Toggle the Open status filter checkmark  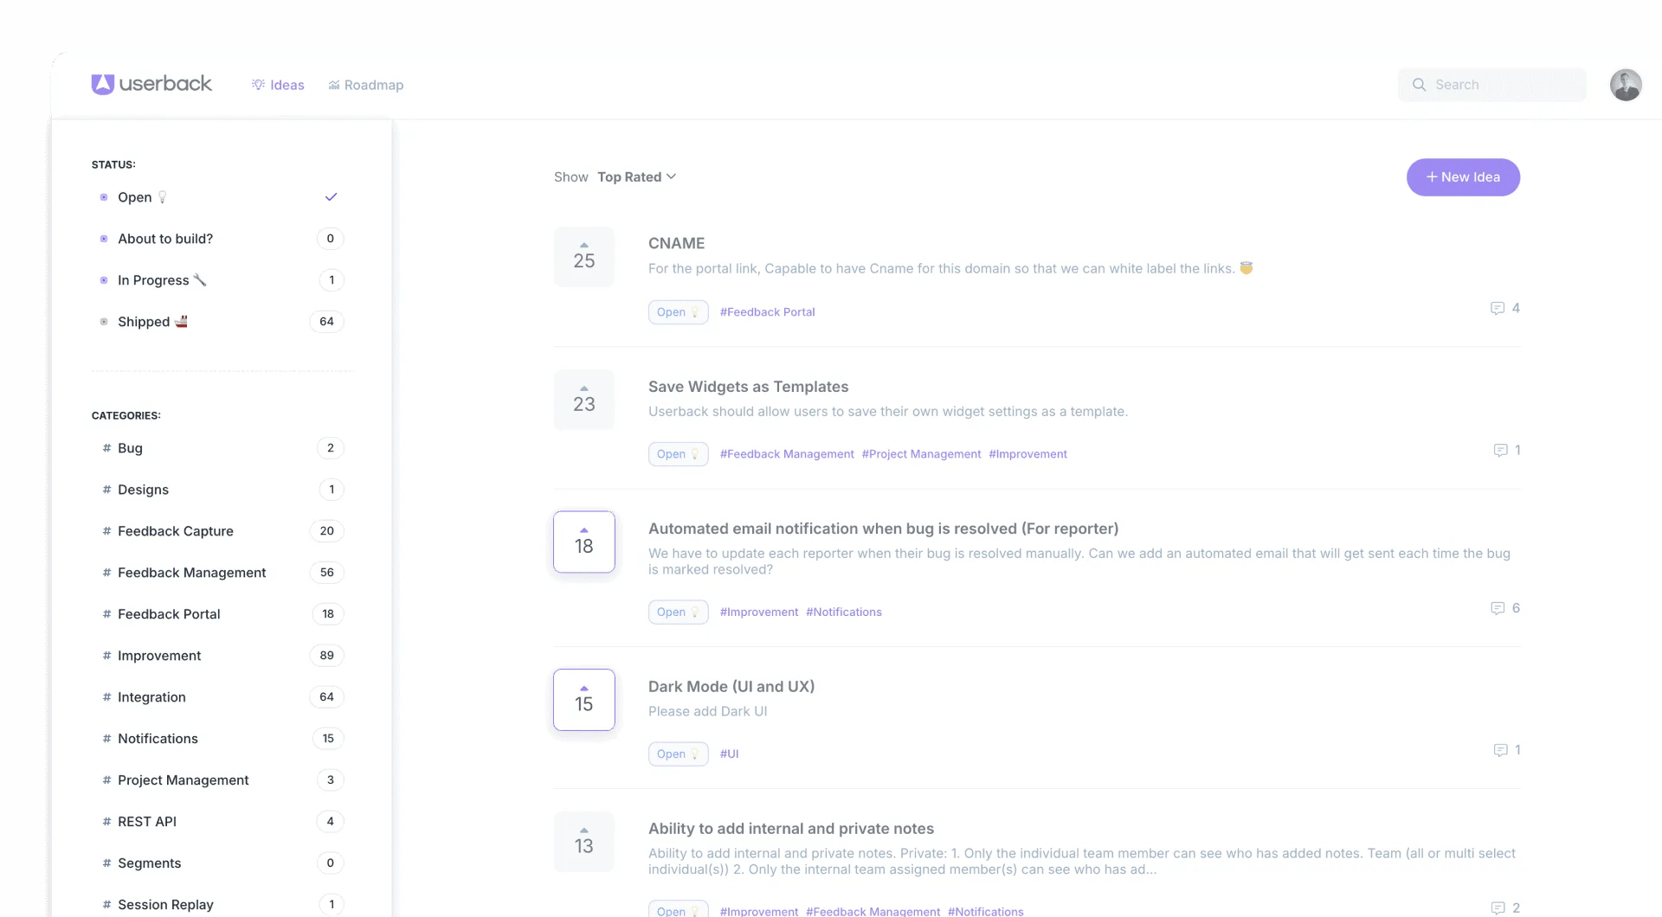point(331,197)
